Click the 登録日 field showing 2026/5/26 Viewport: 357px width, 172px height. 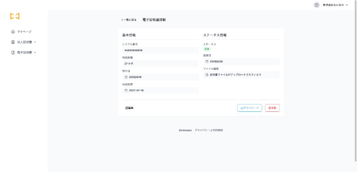coord(241,61)
